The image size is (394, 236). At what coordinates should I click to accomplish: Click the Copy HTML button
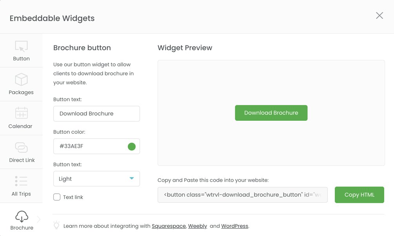[x=359, y=194]
